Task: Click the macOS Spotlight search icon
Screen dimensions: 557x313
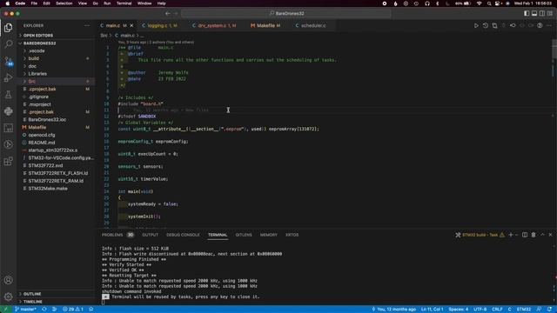Action: [x=489, y=3]
